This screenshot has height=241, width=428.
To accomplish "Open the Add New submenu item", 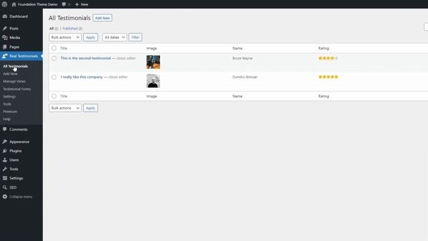I will [10, 74].
